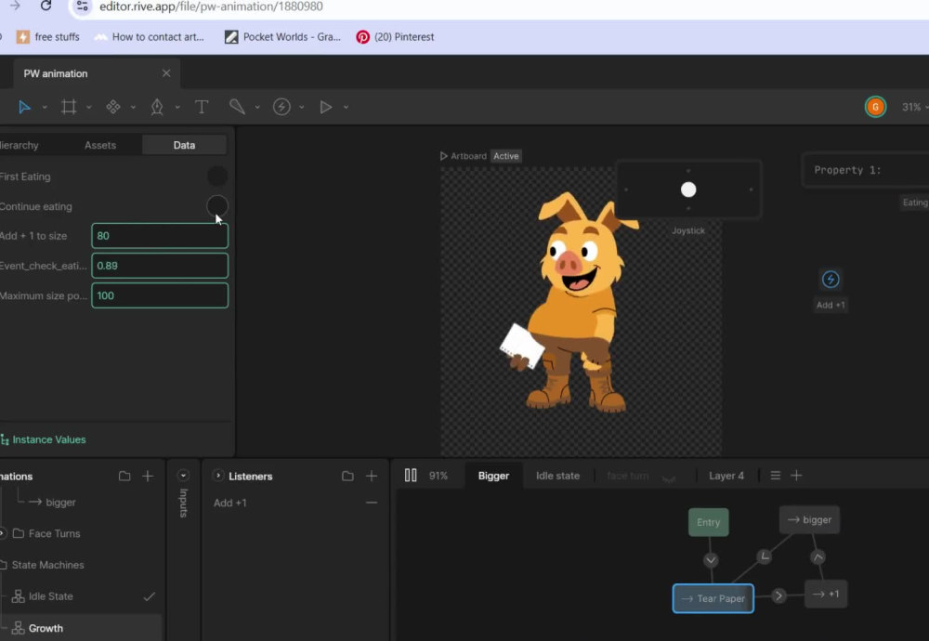Switch to the Assets tab

pyautogui.click(x=100, y=145)
